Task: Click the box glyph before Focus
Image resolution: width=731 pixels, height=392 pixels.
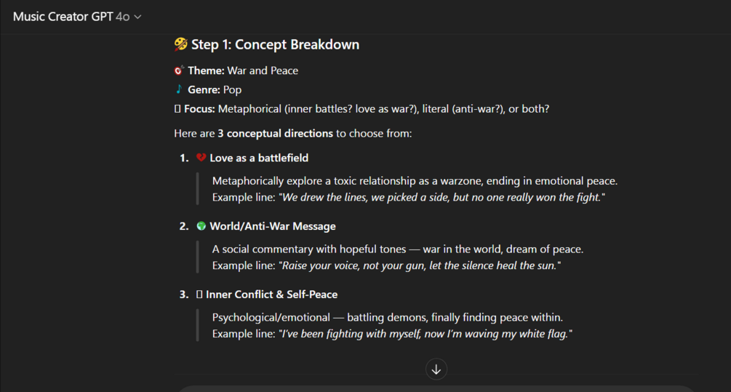Action: click(x=177, y=109)
